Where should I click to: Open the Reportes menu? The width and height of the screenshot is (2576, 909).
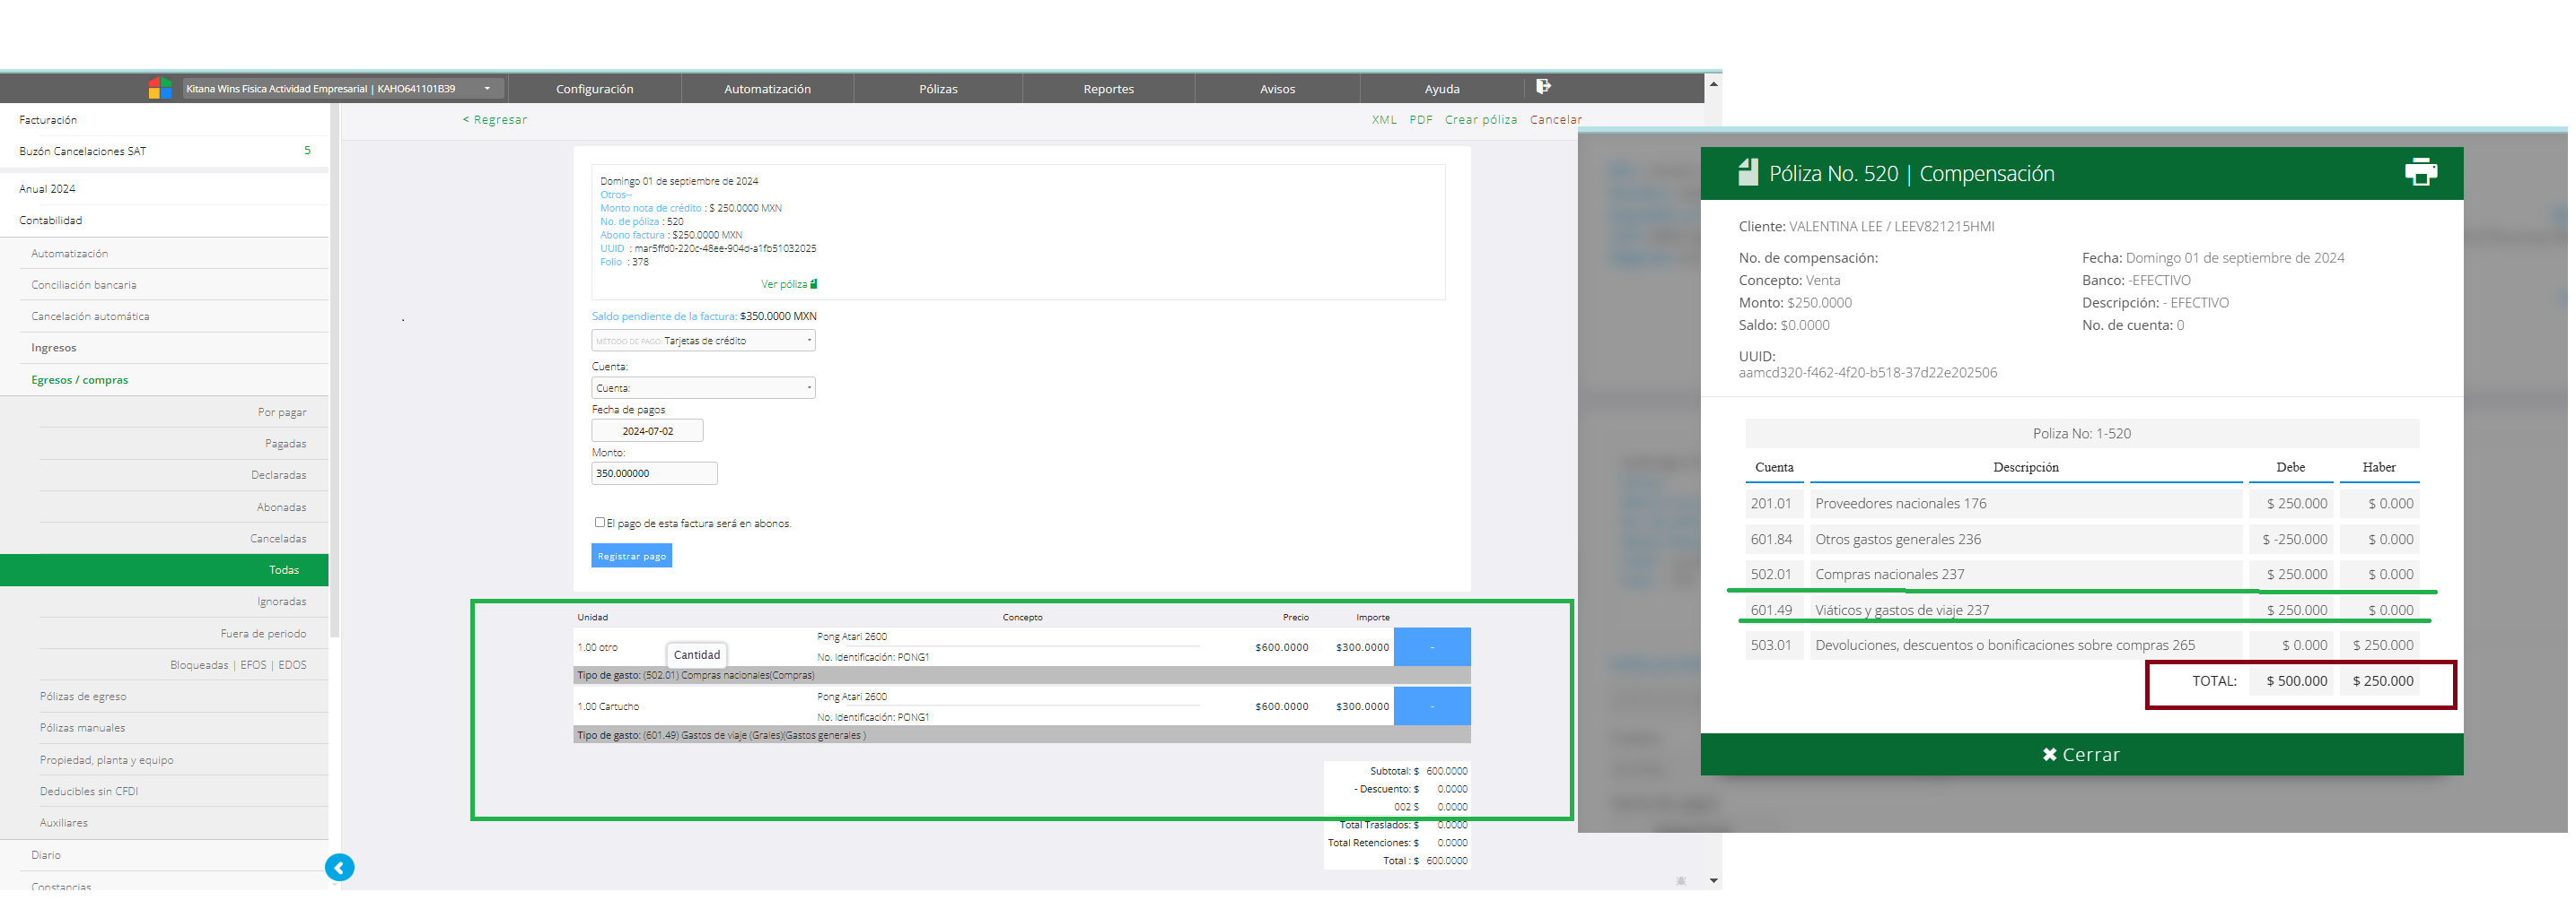1108,89
